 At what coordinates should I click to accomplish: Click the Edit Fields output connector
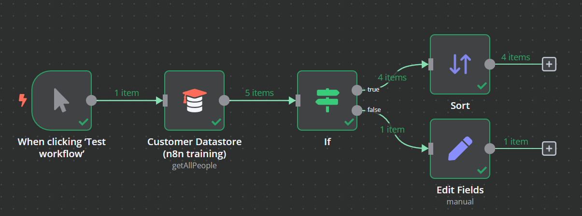[490, 148]
